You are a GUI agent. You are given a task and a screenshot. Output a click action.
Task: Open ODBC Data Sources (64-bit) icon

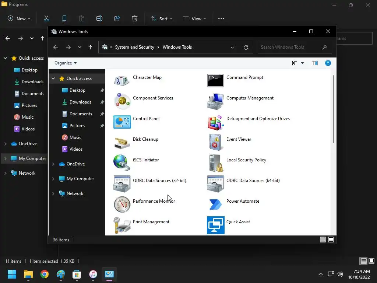(215, 184)
